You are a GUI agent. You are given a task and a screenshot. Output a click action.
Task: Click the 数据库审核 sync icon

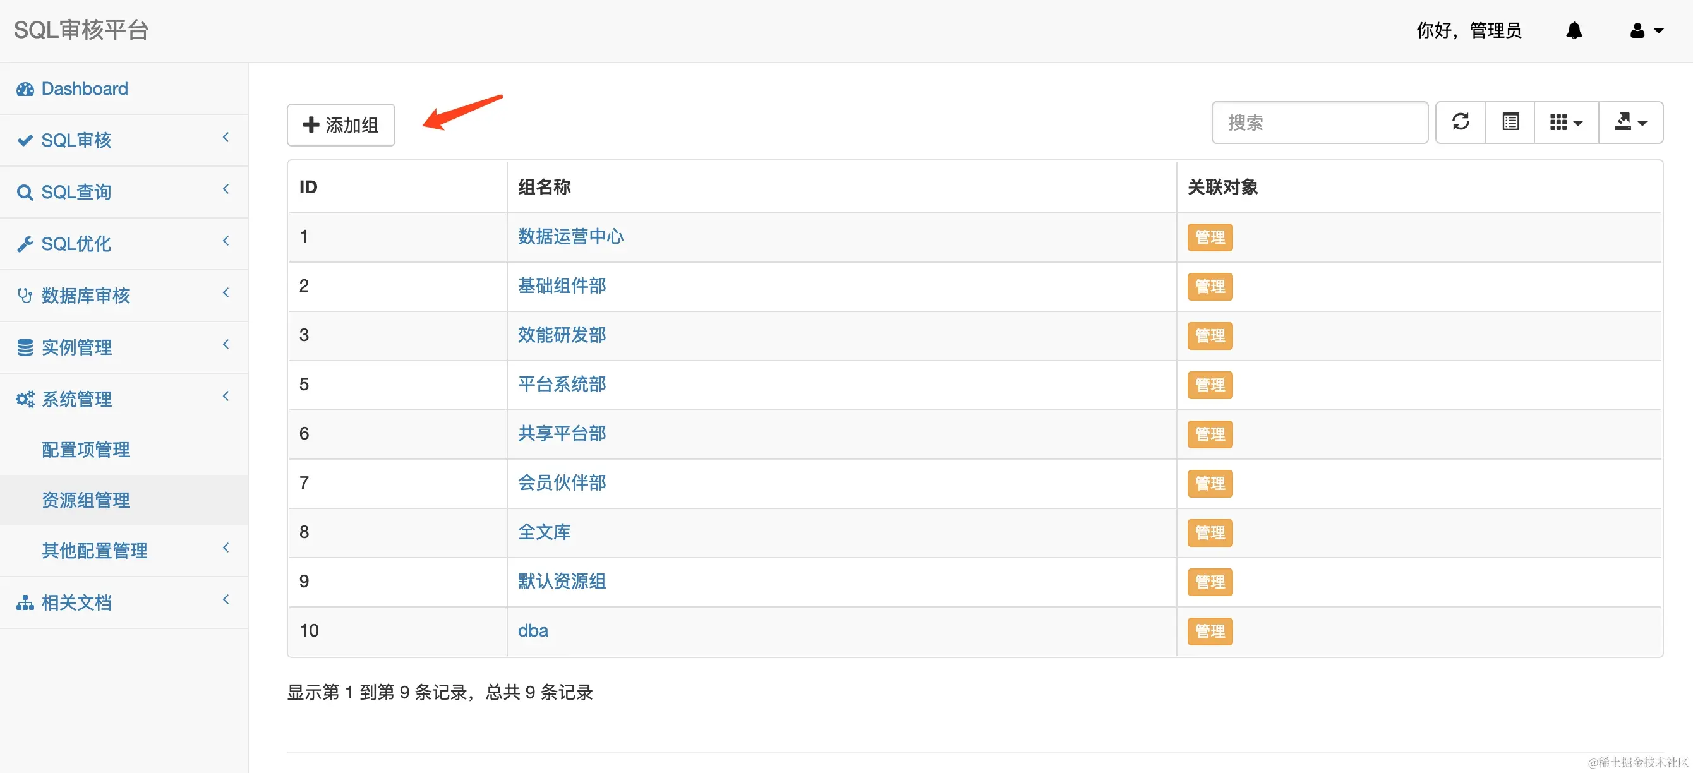point(26,296)
